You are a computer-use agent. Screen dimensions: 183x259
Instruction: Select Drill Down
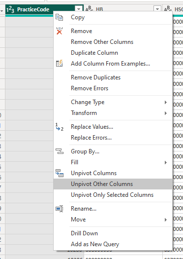[113, 233]
